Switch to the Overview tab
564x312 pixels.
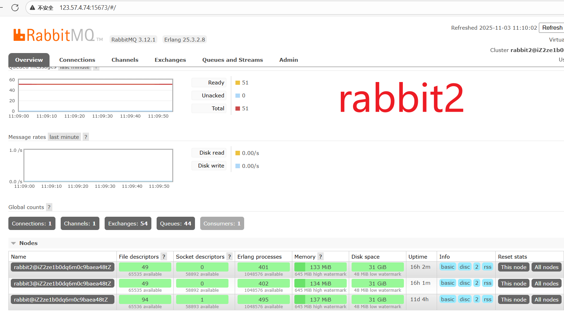click(29, 60)
